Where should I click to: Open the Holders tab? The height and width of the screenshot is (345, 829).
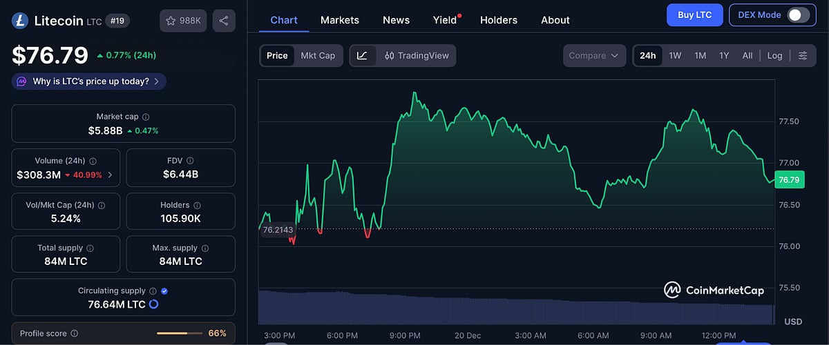pos(499,20)
